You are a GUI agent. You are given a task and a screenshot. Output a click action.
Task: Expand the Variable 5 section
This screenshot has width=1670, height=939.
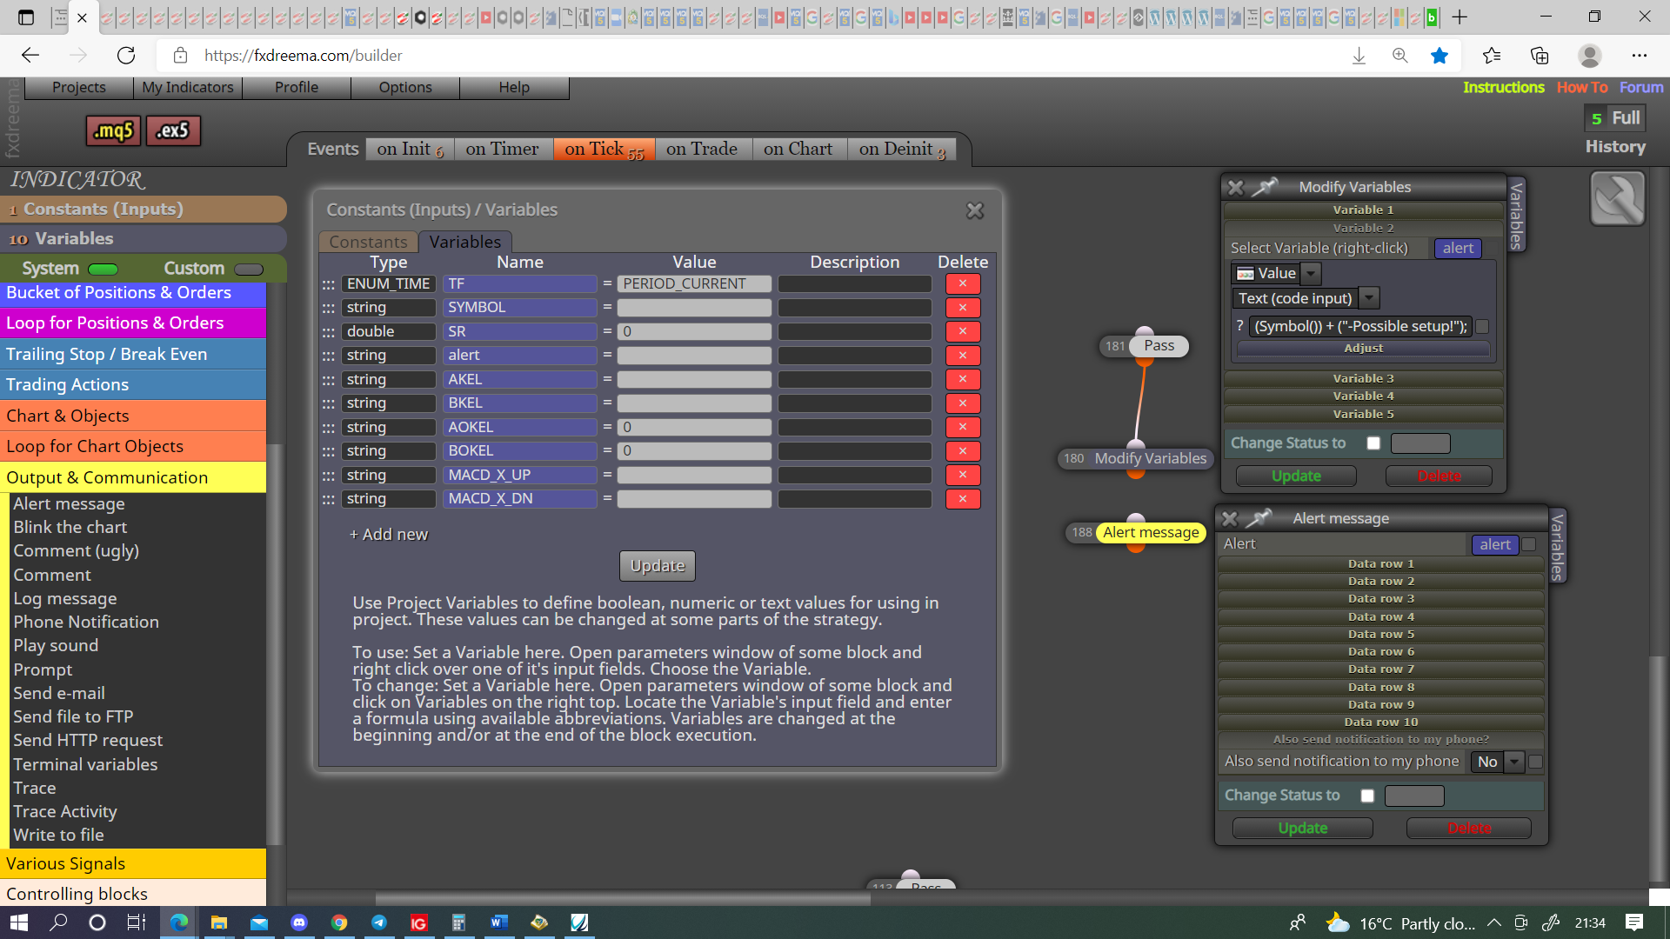tap(1363, 414)
